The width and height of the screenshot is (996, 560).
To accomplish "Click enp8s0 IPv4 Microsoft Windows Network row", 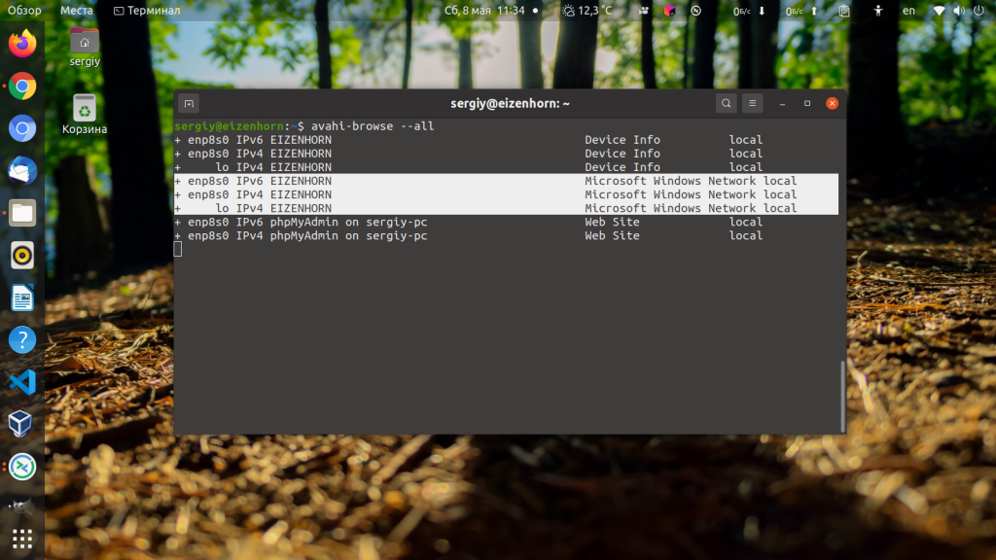I will tap(506, 194).
